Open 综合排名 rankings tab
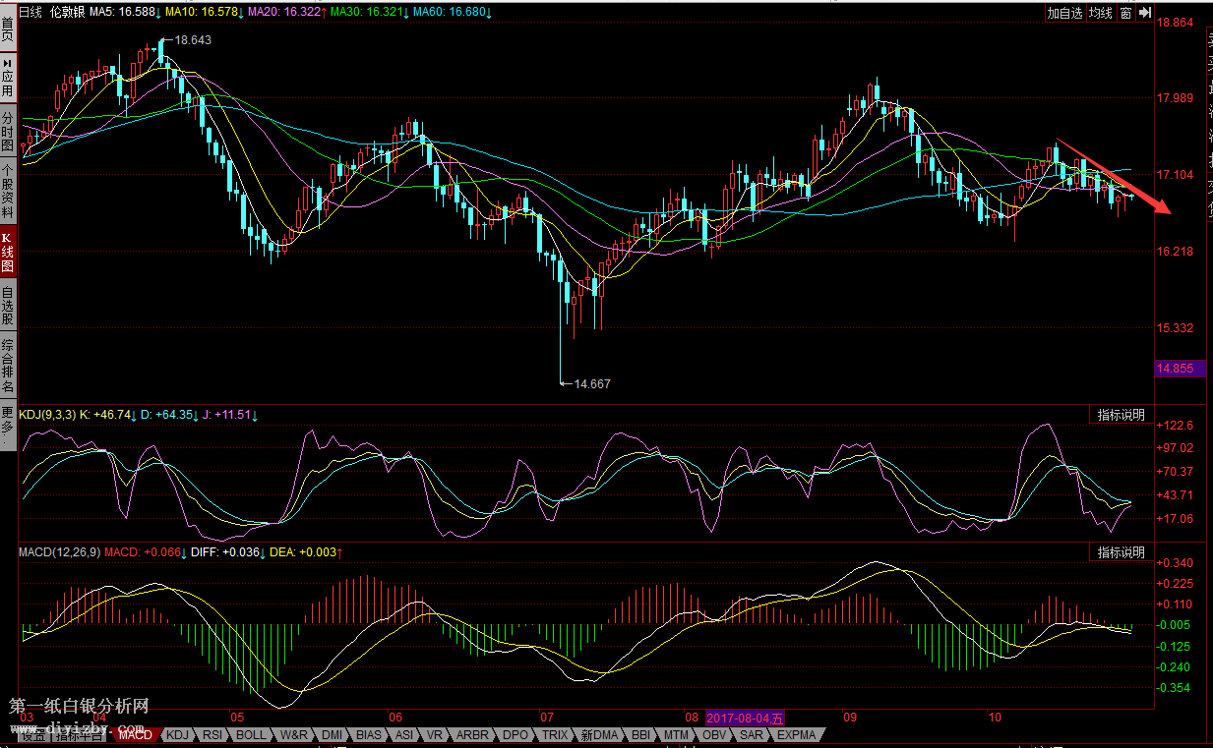Viewport: 1213px width, 748px height. tap(8, 365)
